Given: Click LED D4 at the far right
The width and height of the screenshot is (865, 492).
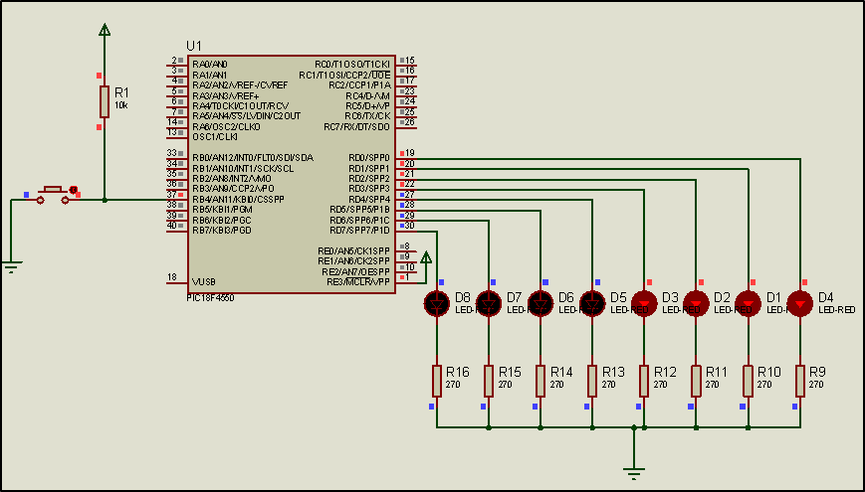Looking at the screenshot, I should point(799,303).
